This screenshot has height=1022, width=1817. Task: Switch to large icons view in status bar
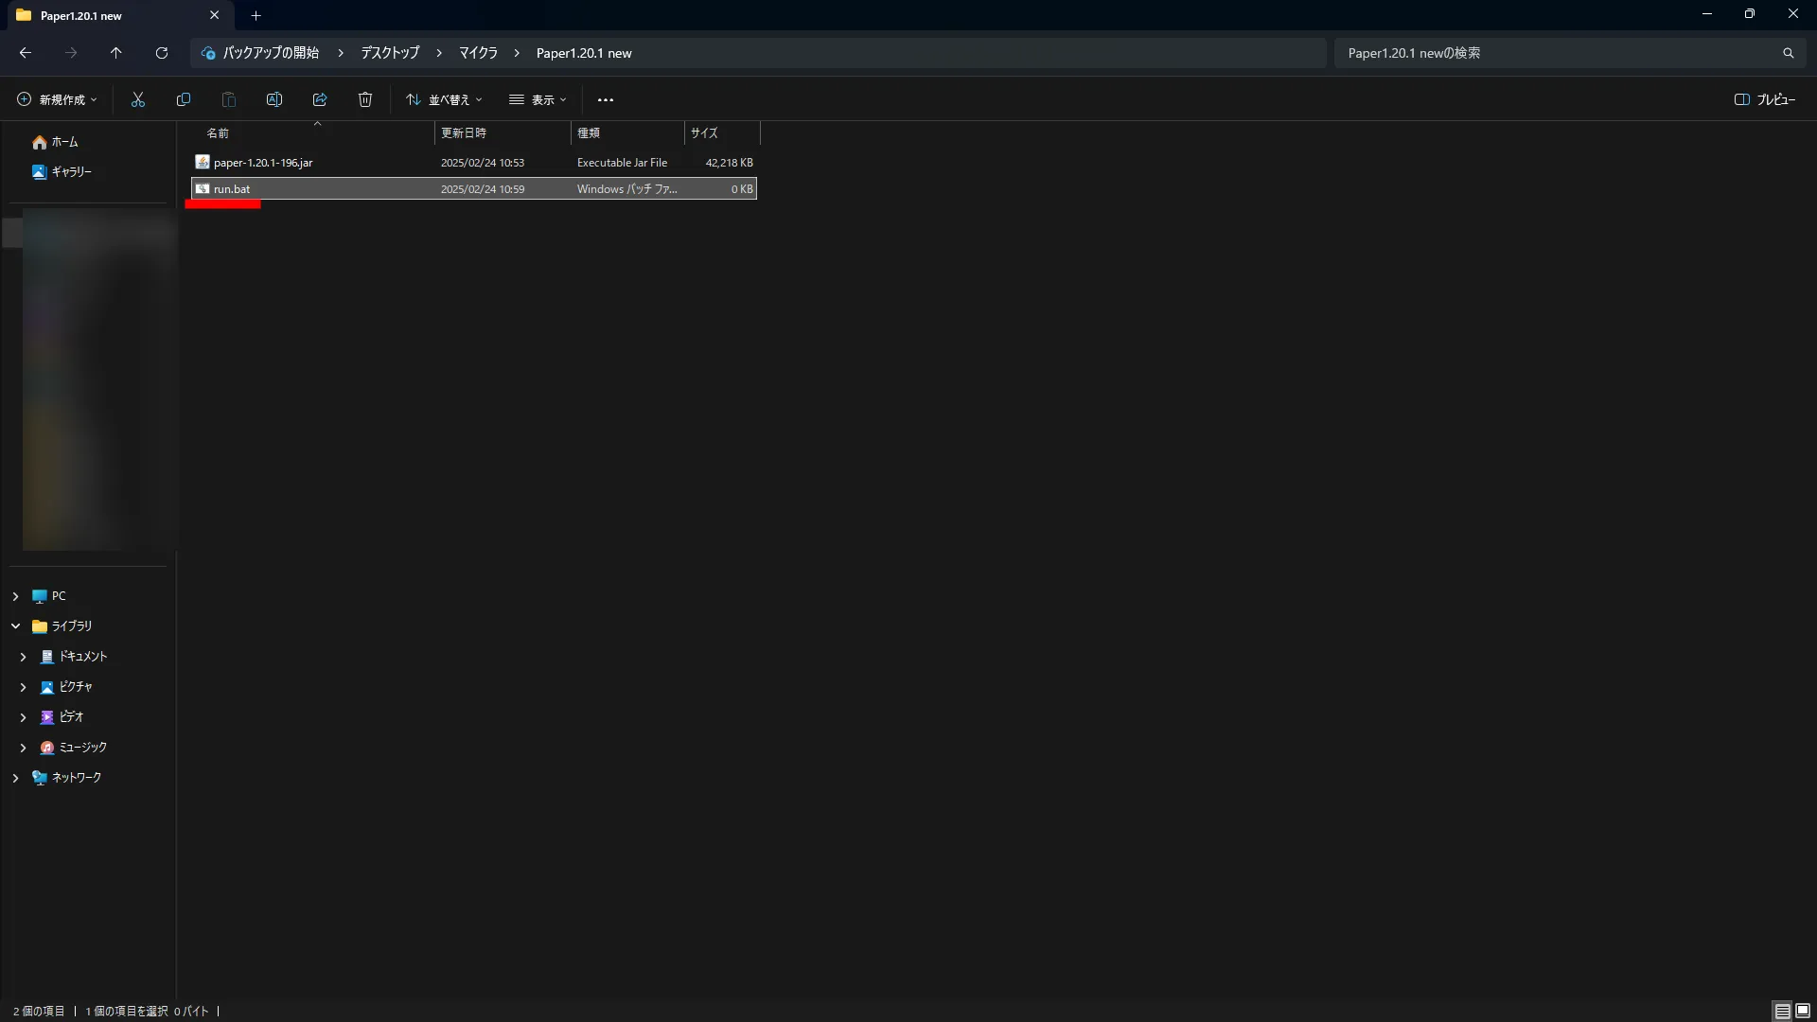click(1803, 1011)
